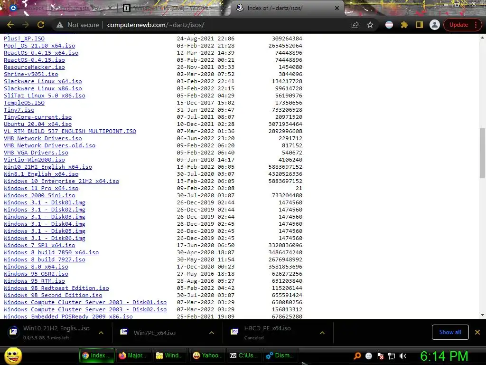Close the Index of /~dartz/isos/ tab
The height and width of the screenshot is (365, 486).
pyautogui.click(x=337, y=8)
